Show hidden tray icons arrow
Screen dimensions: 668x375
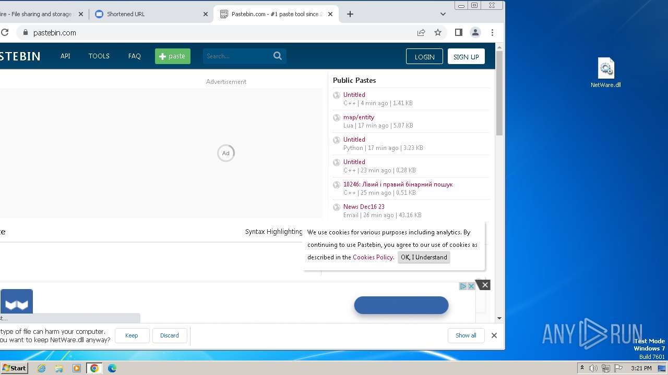pyautogui.click(x=582, y=368)
